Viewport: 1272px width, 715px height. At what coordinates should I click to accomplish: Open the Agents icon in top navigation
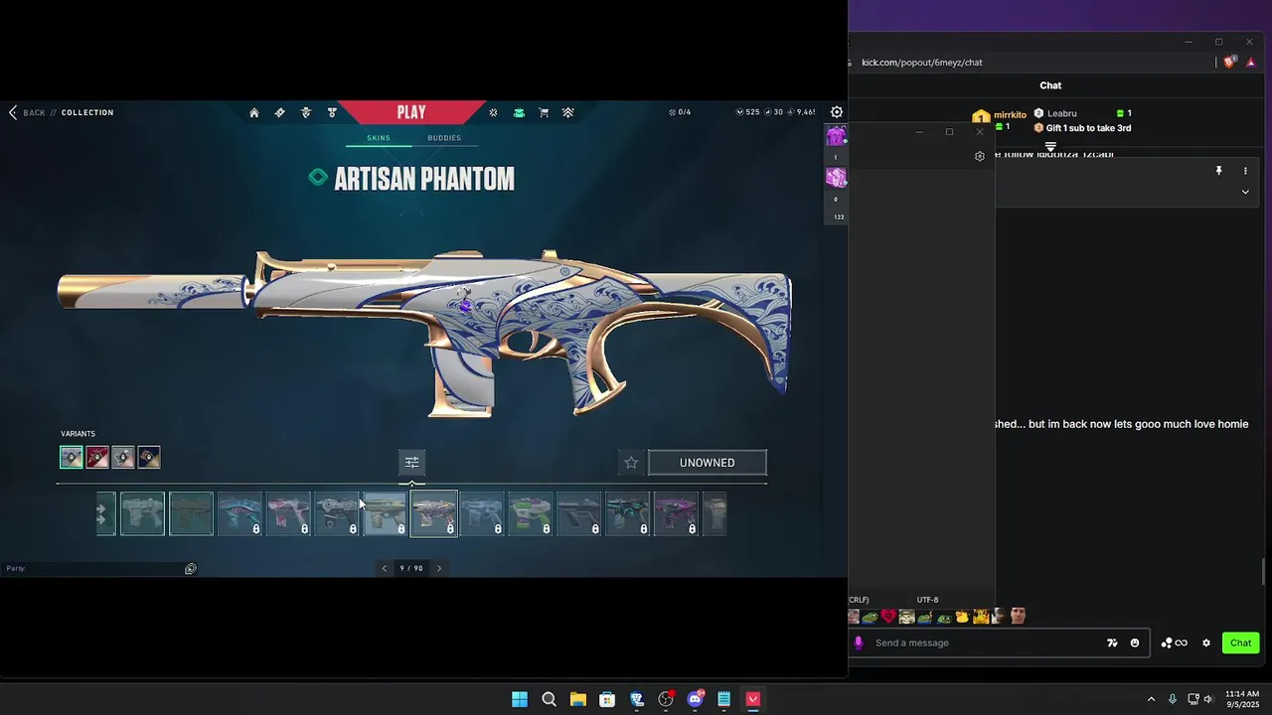[x=306, y=112]
